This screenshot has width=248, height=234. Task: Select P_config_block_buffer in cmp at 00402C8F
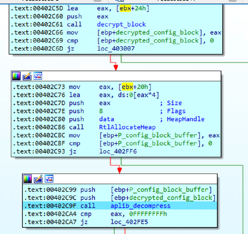pyautogui.click(x=157, y=143)
